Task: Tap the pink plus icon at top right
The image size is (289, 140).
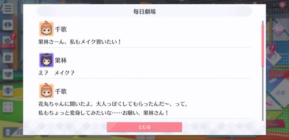Action: click(282, 4)
